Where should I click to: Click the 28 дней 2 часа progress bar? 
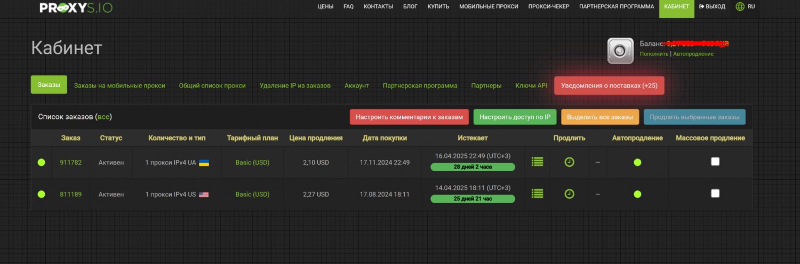pyautogui.click(x=473, y=167)
